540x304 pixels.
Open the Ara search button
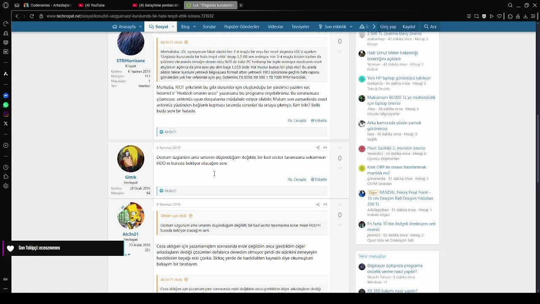(x=430, y=27)
